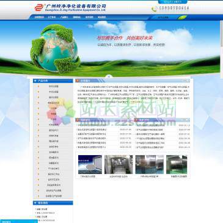Open the 联系我们 navigation menu item
223x223 pixels.
(x=101, y=17)
